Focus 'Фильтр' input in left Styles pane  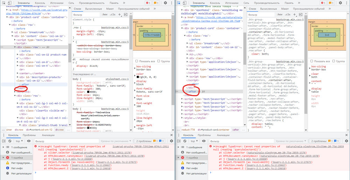(86, 14)
